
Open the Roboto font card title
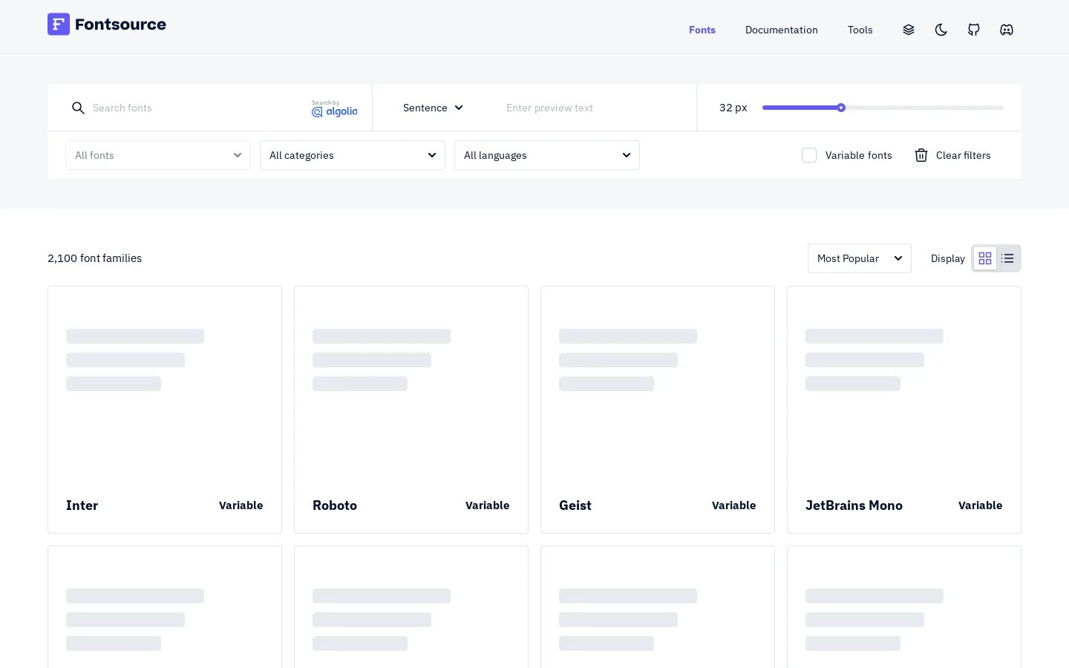point(335,505)
